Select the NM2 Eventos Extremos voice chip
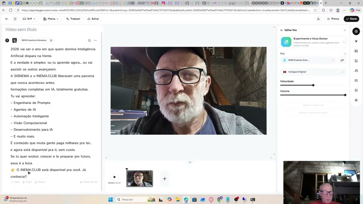363x204 pixels. 34,40
